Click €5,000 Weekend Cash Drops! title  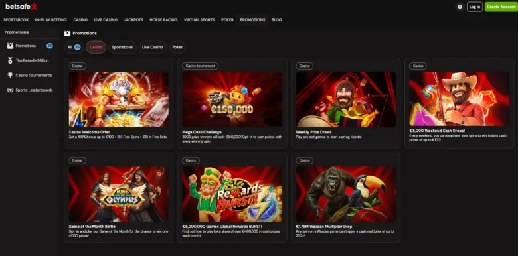(x=437, y=131)
